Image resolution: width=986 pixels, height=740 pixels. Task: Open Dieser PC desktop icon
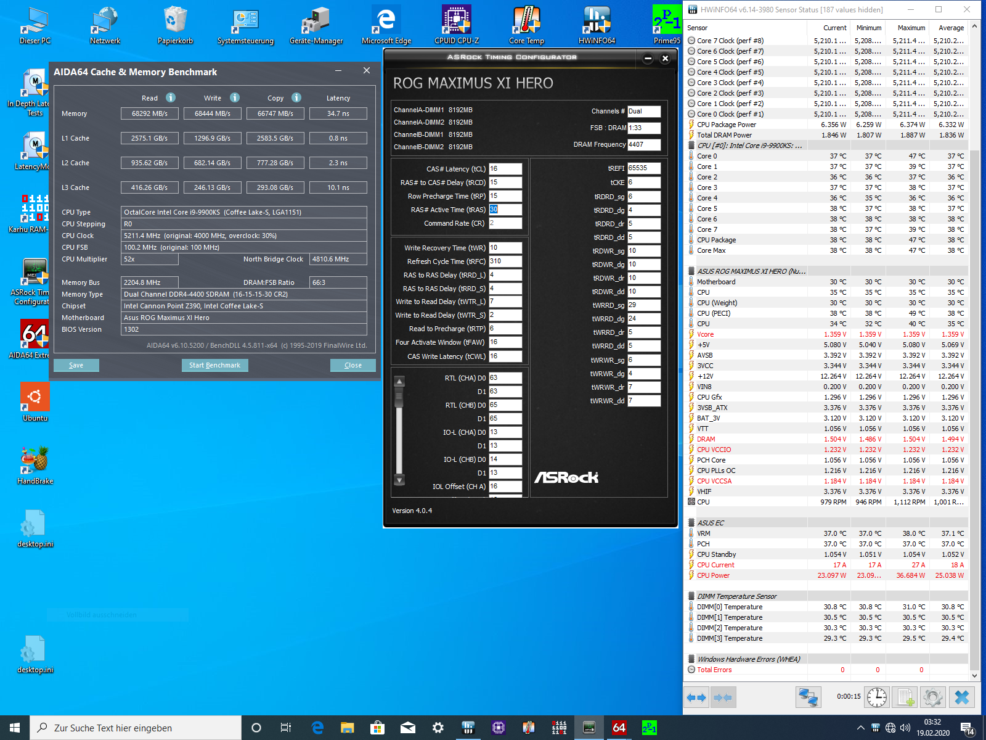pyautogui.click(x=35, y=25)
